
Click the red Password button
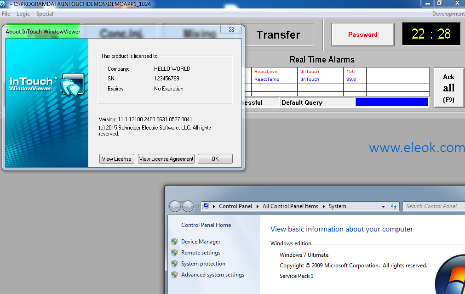tap(363, 34)
